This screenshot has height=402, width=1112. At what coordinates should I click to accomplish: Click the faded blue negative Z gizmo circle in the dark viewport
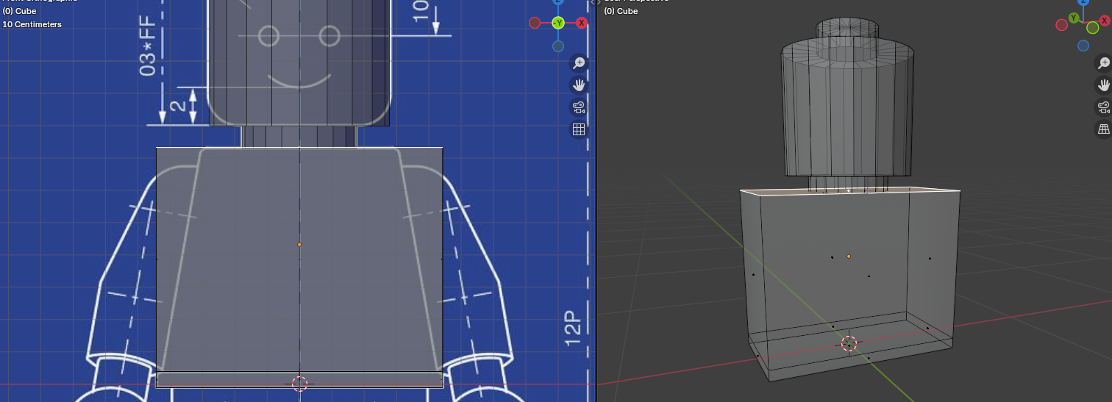coord(1083,46)
